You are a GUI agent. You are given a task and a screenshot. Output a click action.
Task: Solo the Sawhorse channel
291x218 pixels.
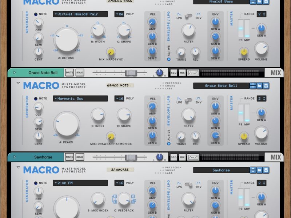coord(80,157)
